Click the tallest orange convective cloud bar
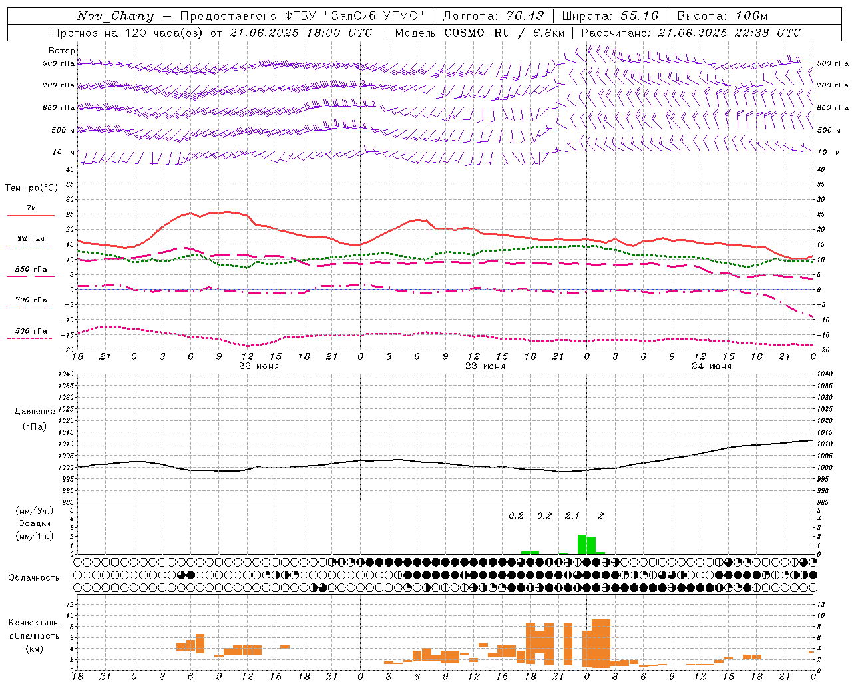 (x=600, y=643)
